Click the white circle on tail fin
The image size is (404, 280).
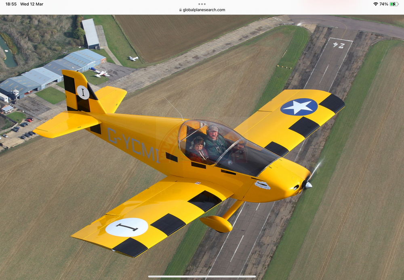coord(83,92)
